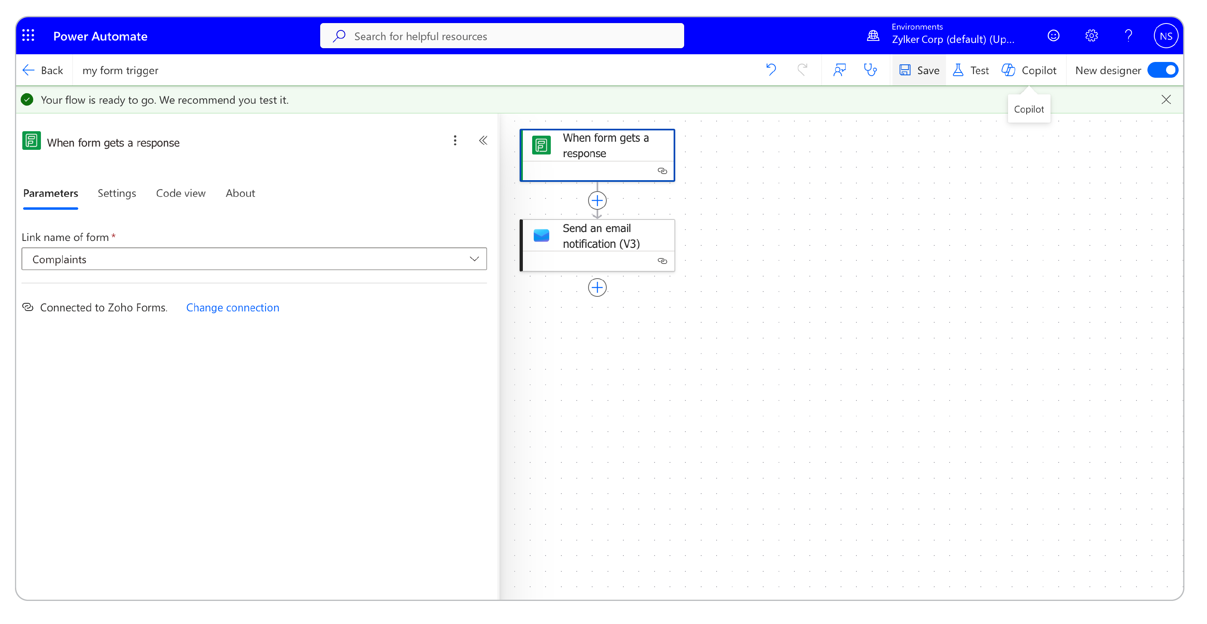The height and width of the screenshot is (624, 1207).
Task: Switch to the Code view tab
Action: tap(180, 193)
